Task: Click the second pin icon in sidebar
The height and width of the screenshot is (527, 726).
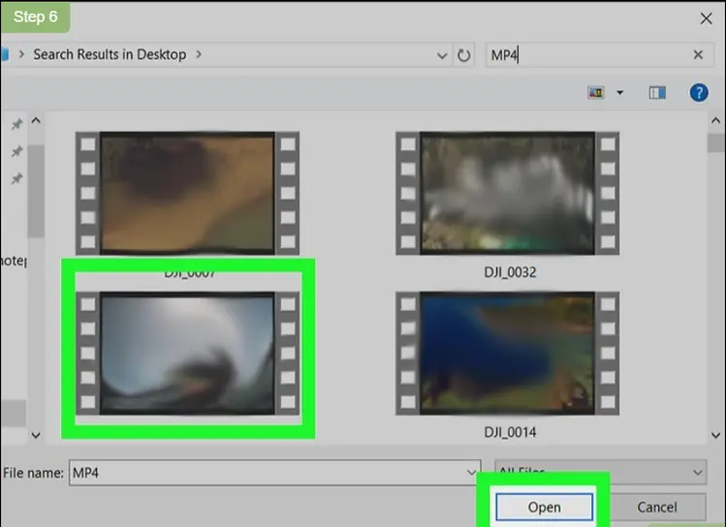Action: click(16, 152)
